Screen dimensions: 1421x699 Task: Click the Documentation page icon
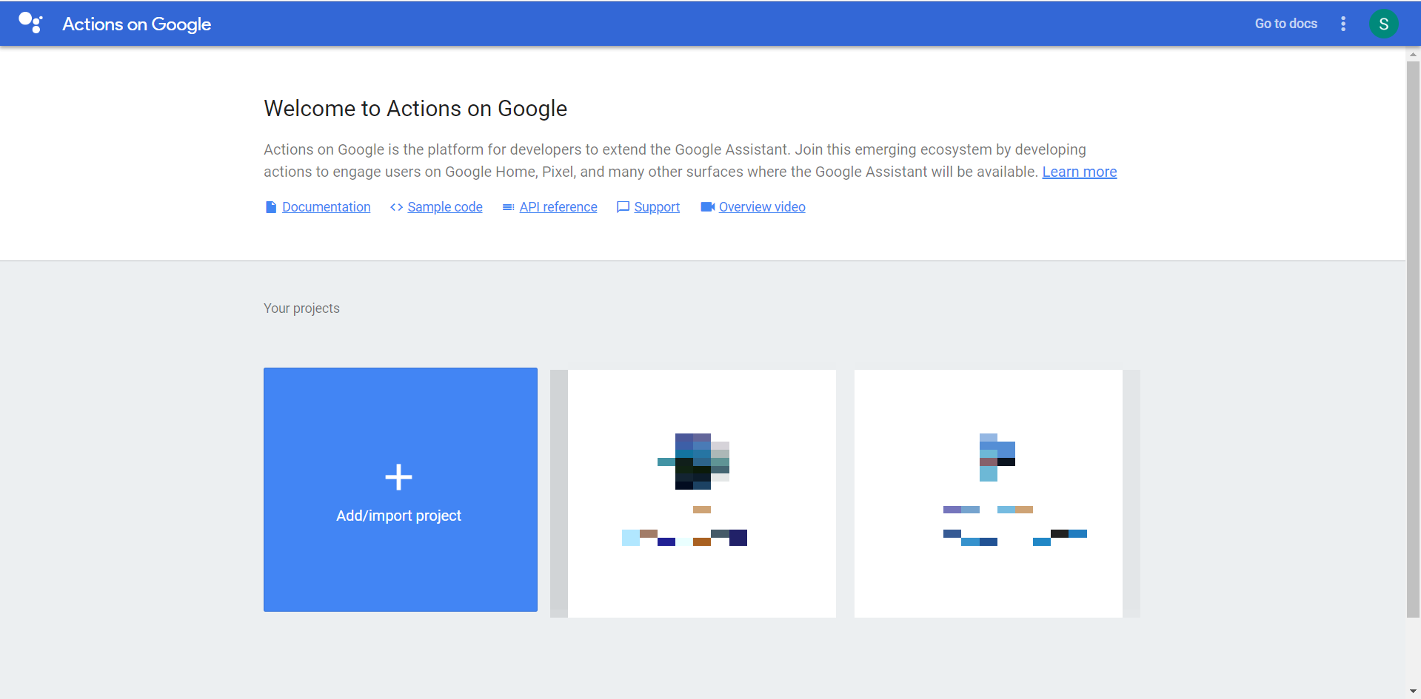pos(271,207)
